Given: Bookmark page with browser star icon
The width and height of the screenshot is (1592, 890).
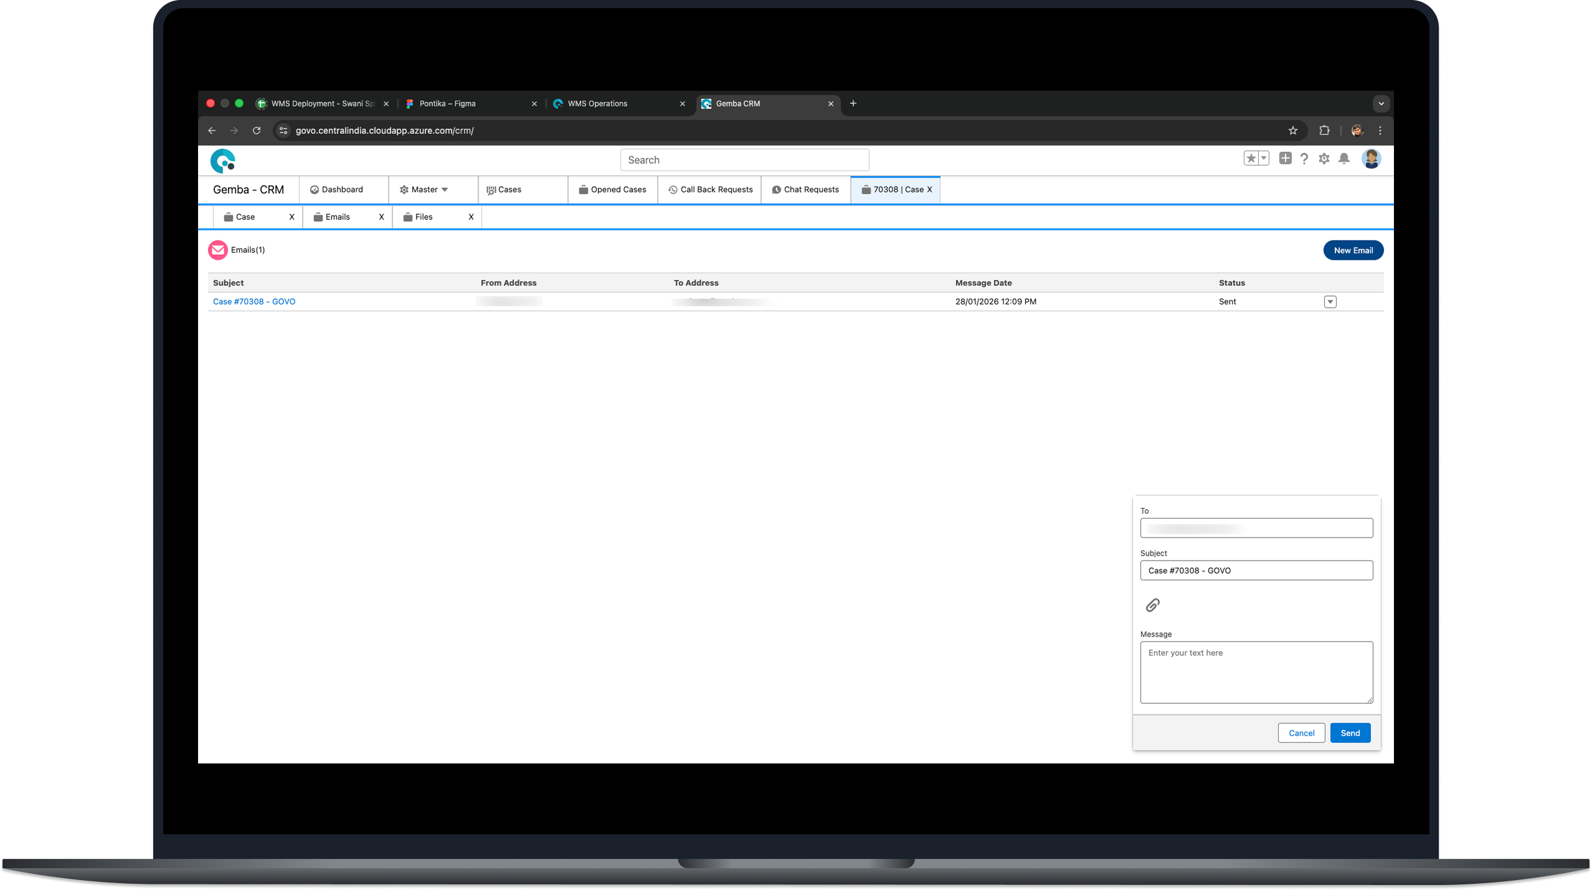Looking at the screenshot, I should click(x=1292, y=131).
